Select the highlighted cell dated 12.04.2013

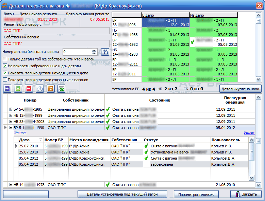(165, 23)
